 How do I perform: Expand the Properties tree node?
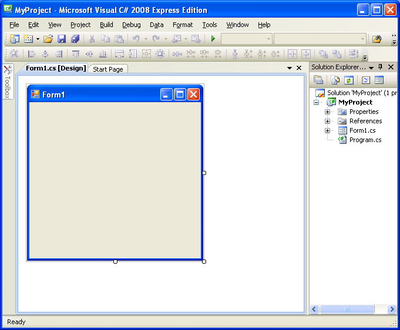point(327,112)
